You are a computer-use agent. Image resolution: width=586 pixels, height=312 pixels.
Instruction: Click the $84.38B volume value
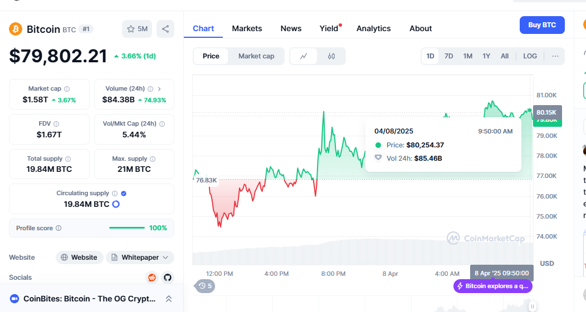pos(118,100)
